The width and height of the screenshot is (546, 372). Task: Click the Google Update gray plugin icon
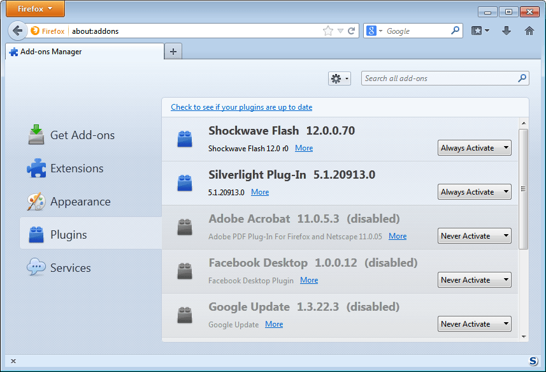185,315
